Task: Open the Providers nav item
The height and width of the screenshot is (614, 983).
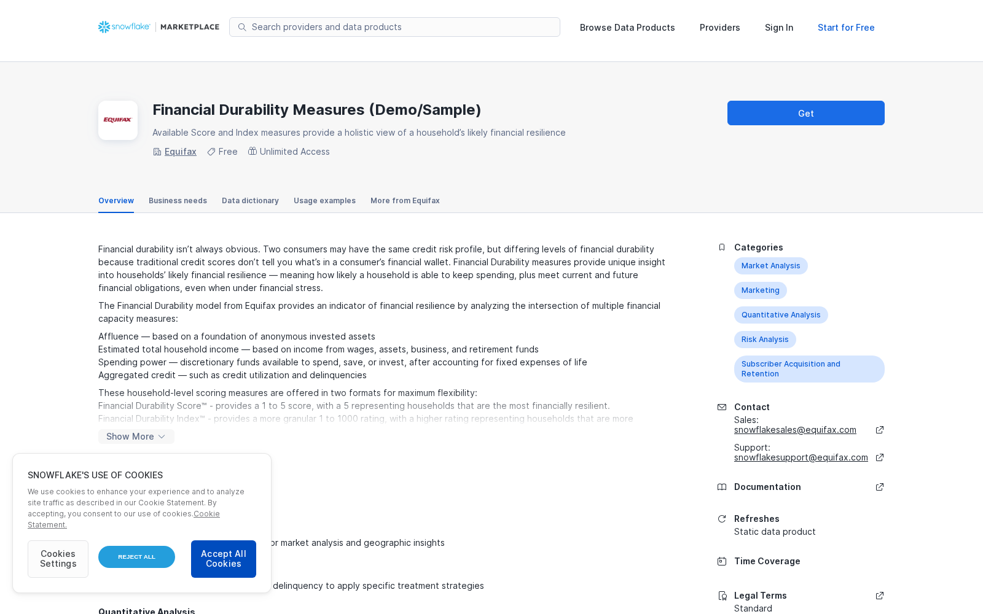Action: pyautogui.click(x=720, y=28)
